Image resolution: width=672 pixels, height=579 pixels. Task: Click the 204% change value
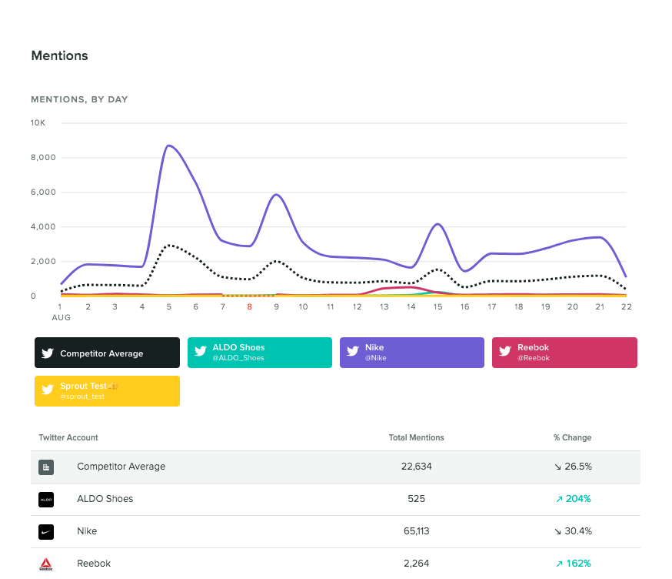(578, 499)
